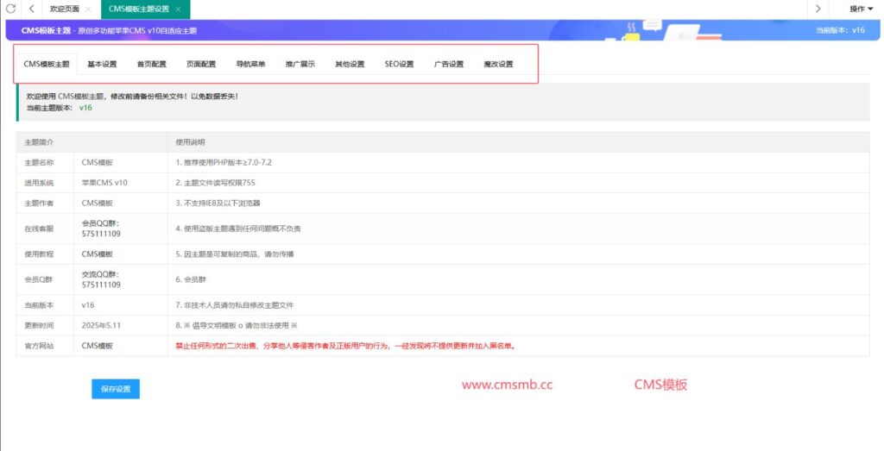Open the 魔改设置 tab
The image size is (884, 451).
[x=498, y=64]
